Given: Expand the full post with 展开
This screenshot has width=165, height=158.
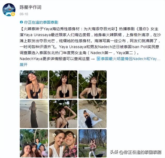Looking at the screenshot, I should [23, 65].
